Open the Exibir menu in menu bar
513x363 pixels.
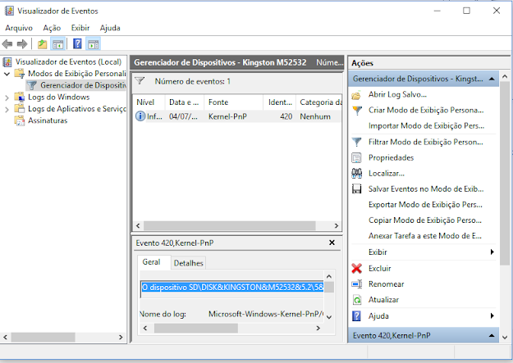click(x=80, y=28)
